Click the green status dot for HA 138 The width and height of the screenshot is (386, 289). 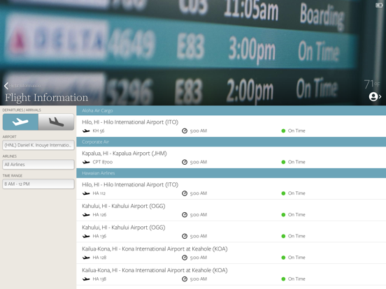coord(283,279)
